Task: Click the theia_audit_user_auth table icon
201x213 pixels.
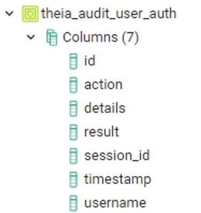Action: click(30, 14)
